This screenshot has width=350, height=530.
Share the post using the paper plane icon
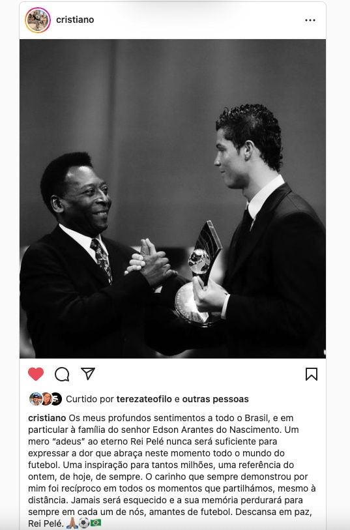[88, 374]
